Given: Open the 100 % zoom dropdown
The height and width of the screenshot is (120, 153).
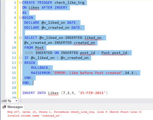Looking at the screenshot, I should [16, 101].
